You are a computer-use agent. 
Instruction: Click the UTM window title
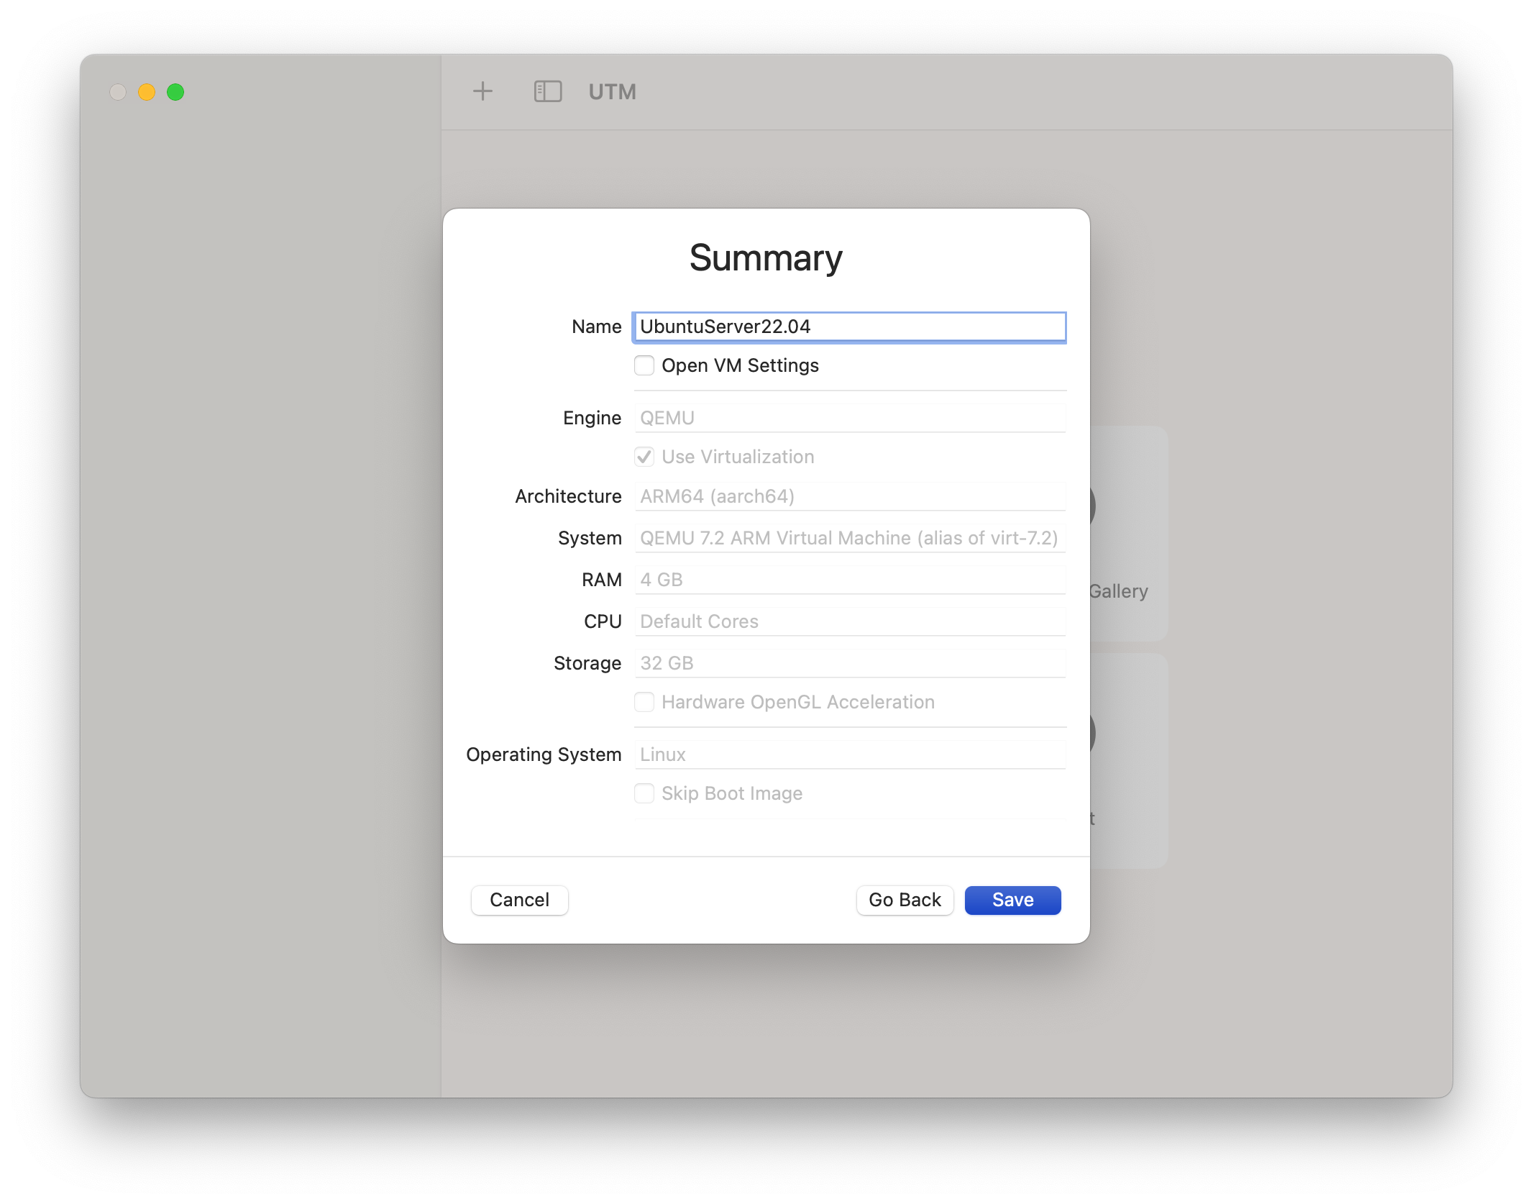click(x=612, y=92)
